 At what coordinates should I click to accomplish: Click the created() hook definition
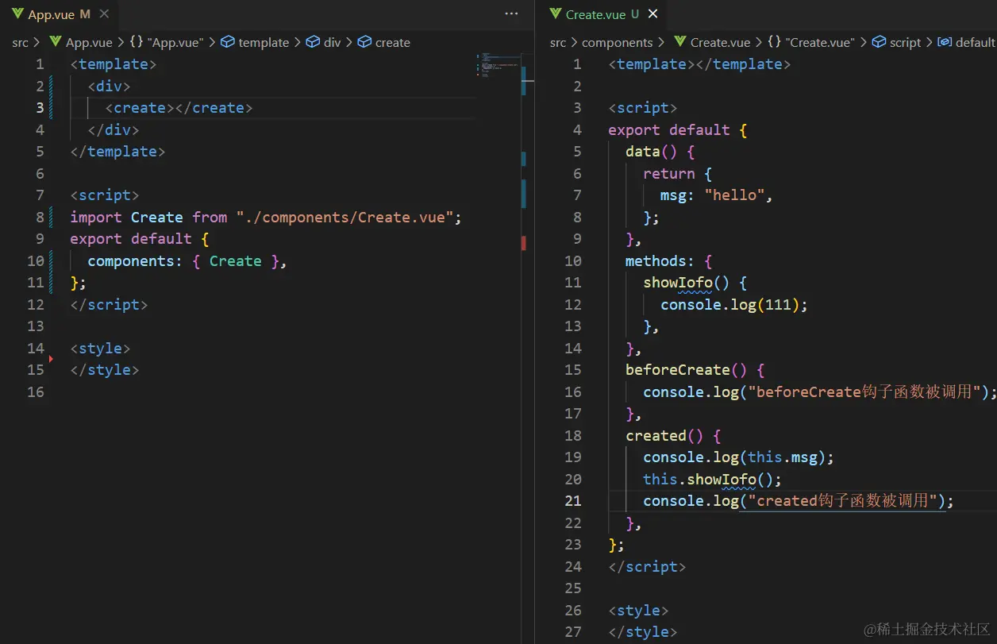pyautogui.click(x=673, y=435)
